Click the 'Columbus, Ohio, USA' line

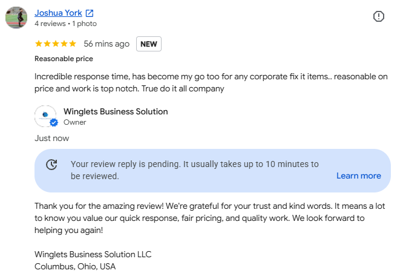pos(75,266)
